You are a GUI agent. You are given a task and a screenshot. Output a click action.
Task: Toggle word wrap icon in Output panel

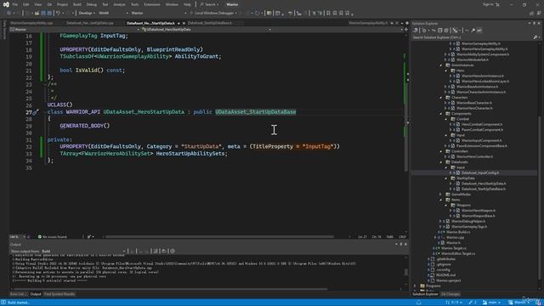click(x=164, y=252)
